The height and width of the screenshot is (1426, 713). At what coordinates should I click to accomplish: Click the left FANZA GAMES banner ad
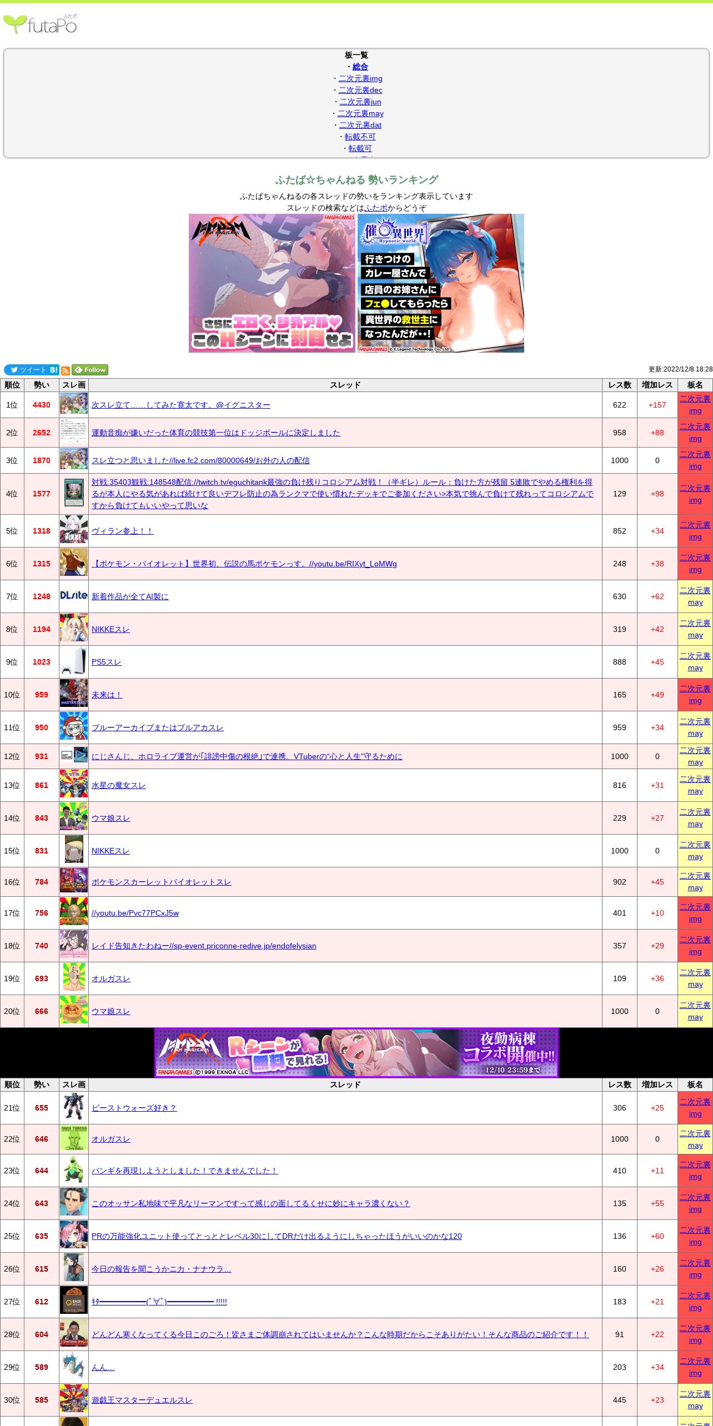click(x=272, y=283)
